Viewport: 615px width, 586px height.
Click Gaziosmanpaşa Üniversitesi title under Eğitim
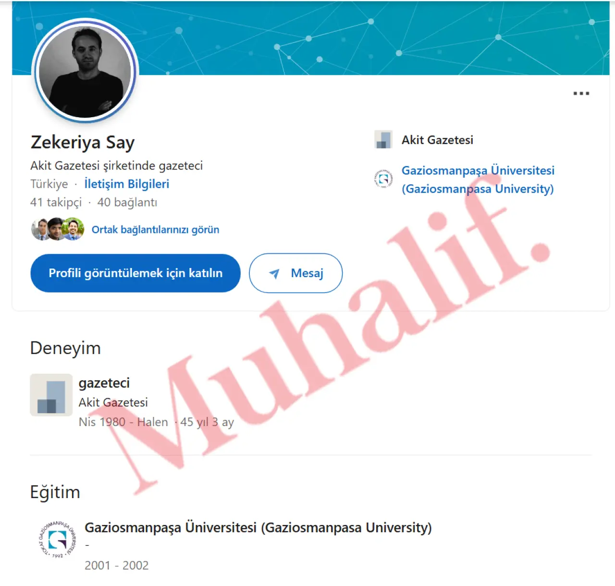pyautogui.click(x=258, y=527)
